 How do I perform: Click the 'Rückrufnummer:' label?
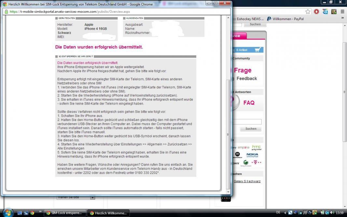point(137,33)
